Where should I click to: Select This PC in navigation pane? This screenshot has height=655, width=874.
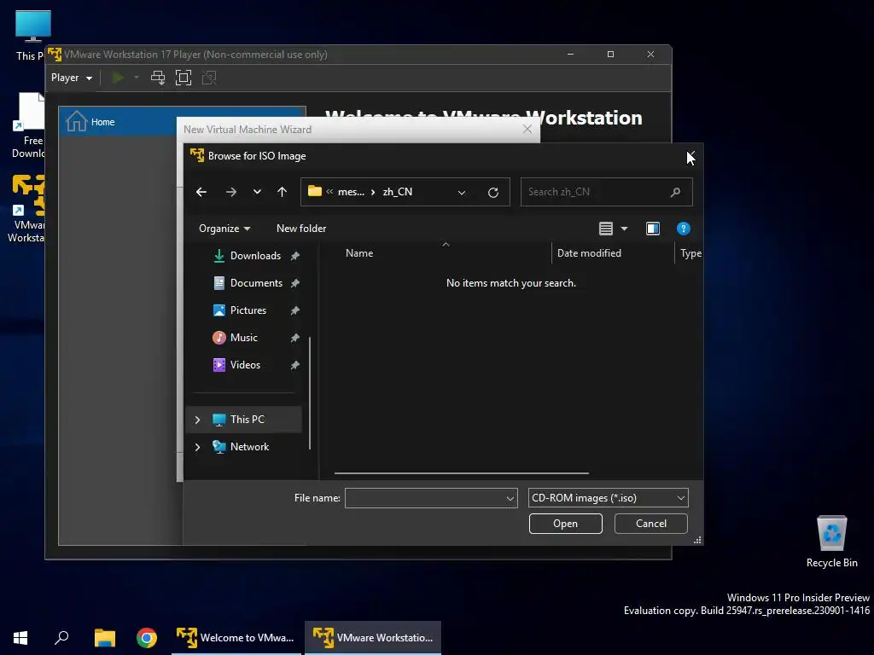[x=243, y=420]
